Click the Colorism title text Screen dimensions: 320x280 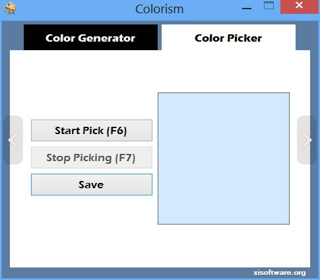[160, 9]
